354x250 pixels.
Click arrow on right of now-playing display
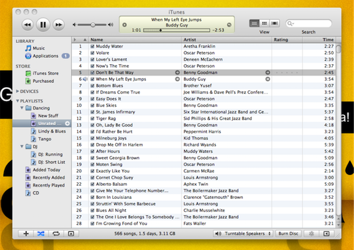[x=229, y=25]
